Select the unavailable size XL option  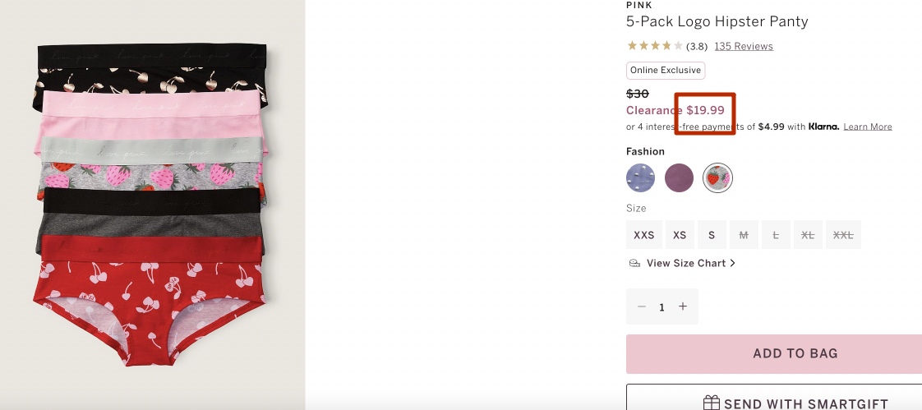[x=808, y=235]
